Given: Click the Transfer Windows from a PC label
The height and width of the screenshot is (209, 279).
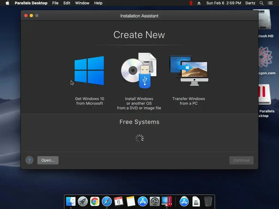Looking at the screenshot, I should [x=189, y=101].
